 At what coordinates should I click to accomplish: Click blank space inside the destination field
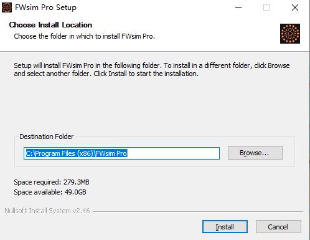coord(173,153)
